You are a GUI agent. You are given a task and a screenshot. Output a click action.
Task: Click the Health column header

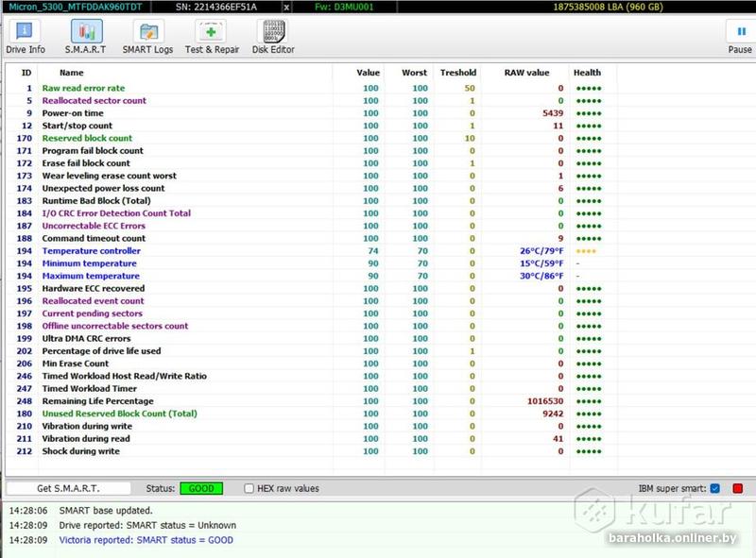click(587, 73)
